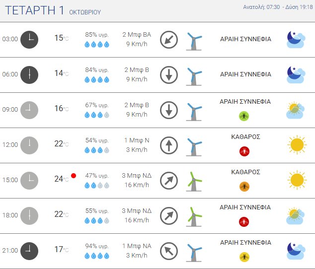
Task: Click the 03:00 clock icon
Action: click(29, 39)
